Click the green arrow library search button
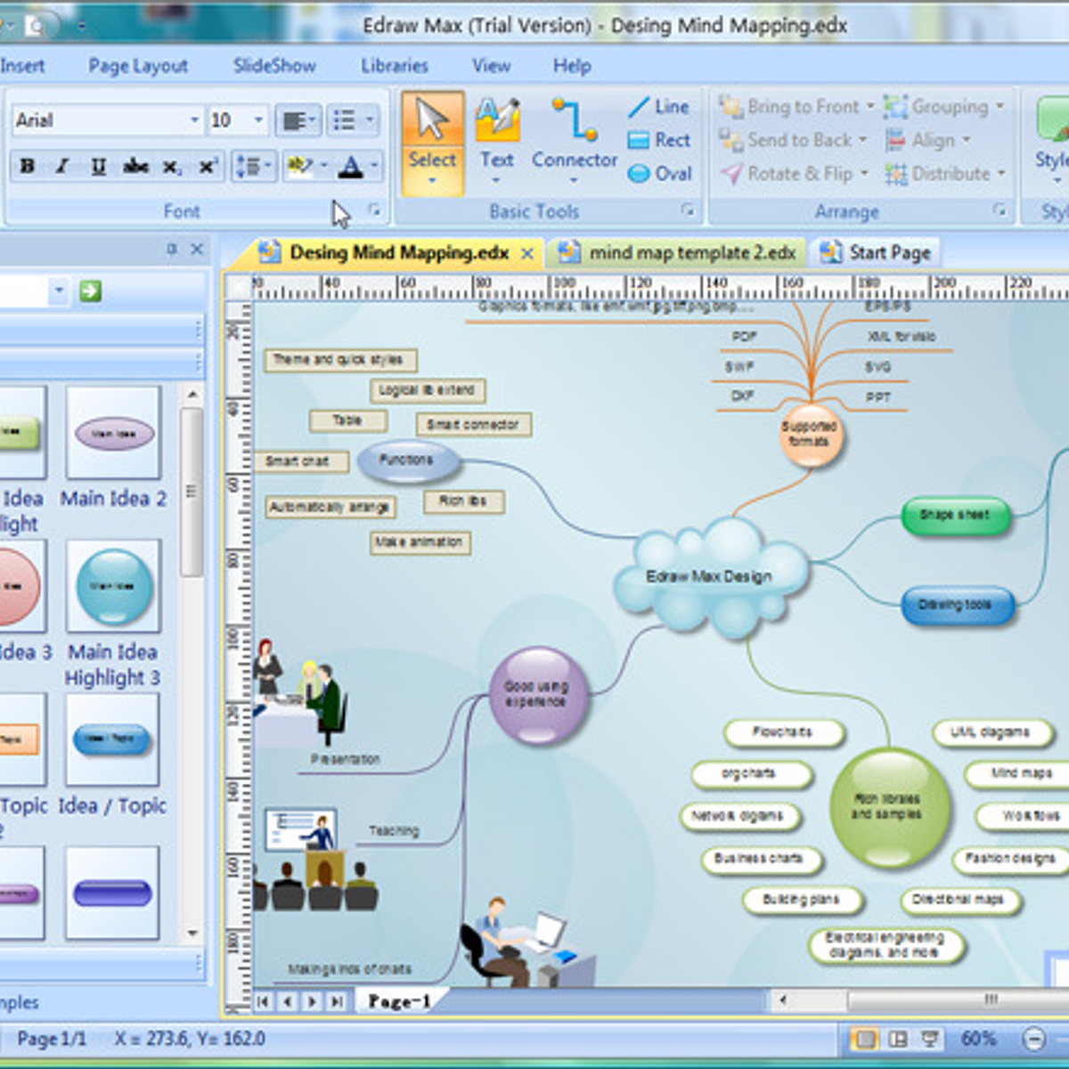Viewport: 1069px width, 1069px height. click(x=90, y=291)
